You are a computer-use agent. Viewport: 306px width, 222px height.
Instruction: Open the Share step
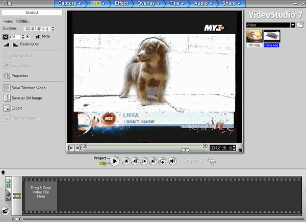[x=231, y=4]
